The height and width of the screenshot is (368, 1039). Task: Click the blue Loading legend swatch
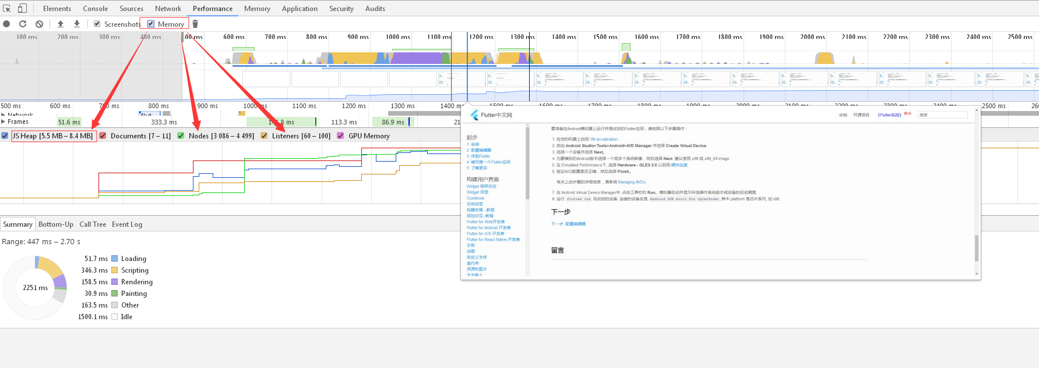115,259
